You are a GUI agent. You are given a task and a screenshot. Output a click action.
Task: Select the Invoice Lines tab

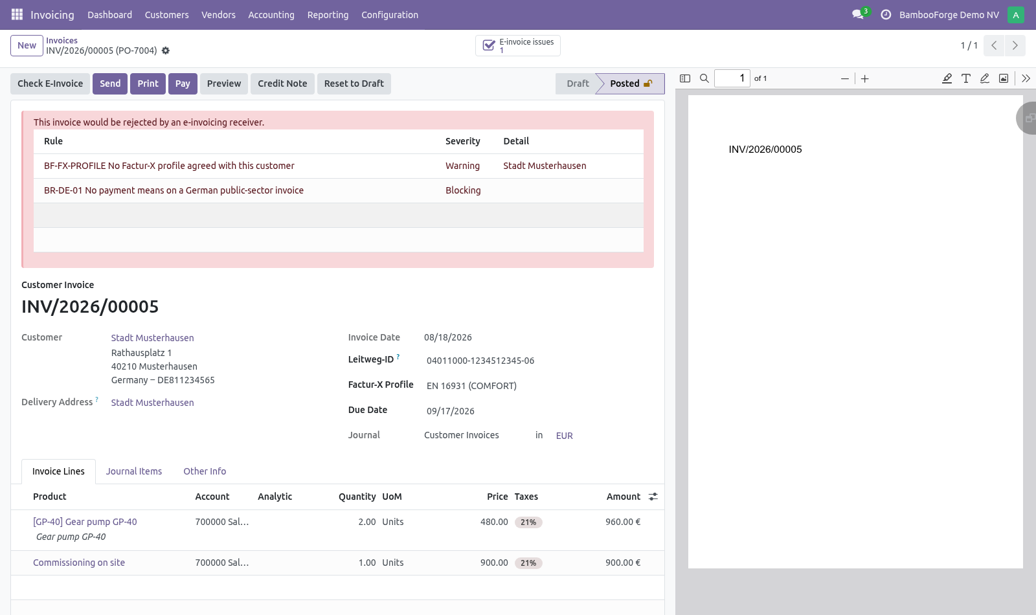(x=58, y=471)
